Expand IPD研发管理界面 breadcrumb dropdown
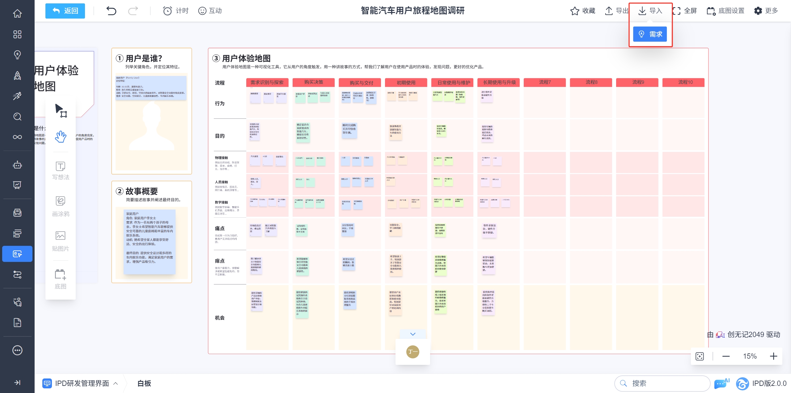The width and height of the screenshot is (791, 393). [x=116, y=383]
